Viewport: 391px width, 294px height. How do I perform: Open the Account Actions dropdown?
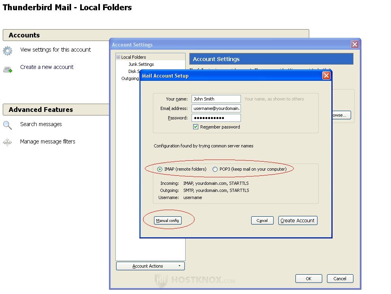click(150, 266)
